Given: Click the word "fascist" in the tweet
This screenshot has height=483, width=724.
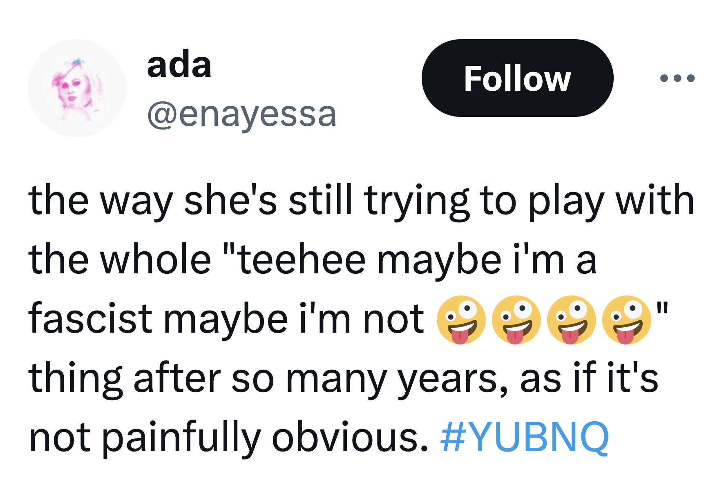Looking at the screenshot, I should click(89, 319).
